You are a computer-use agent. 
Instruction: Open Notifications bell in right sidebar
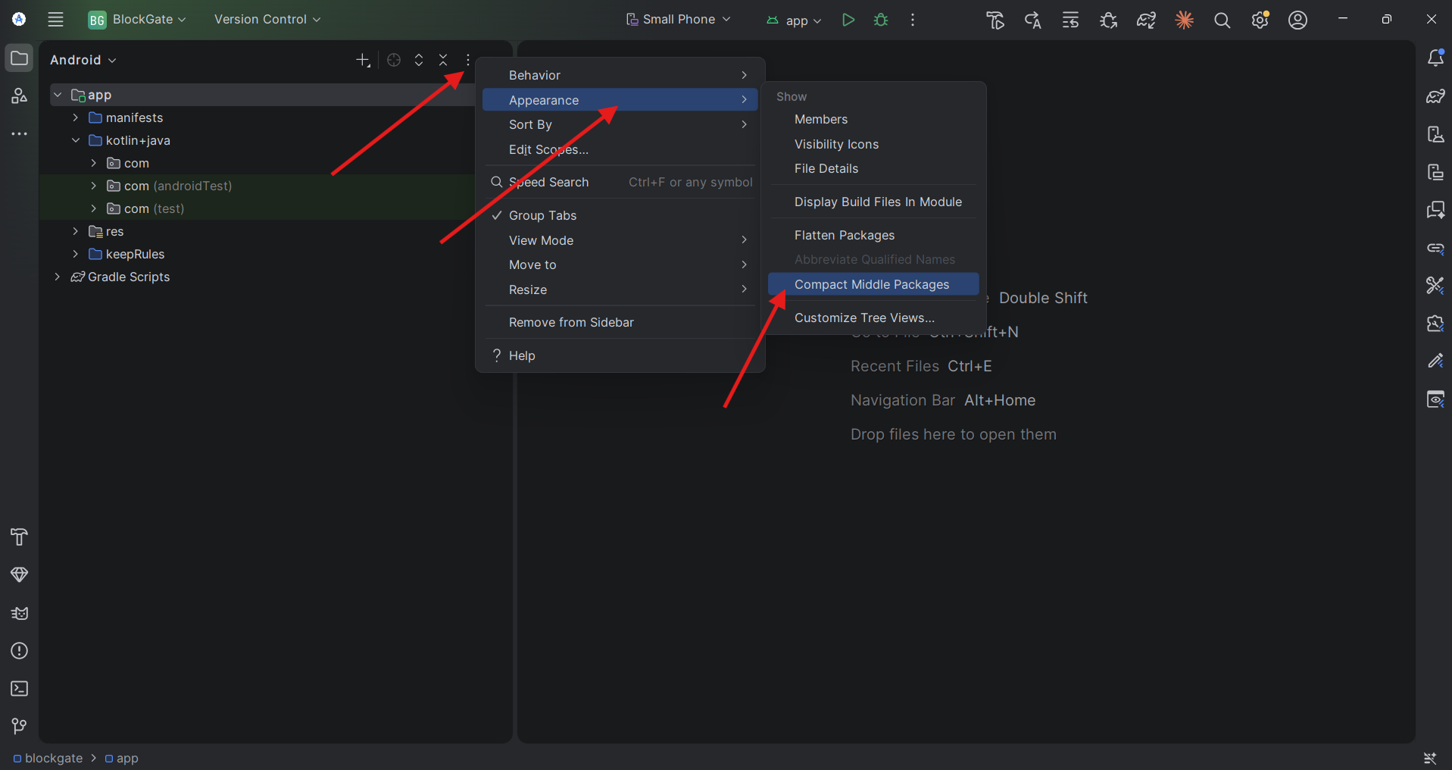[1435, 58]
